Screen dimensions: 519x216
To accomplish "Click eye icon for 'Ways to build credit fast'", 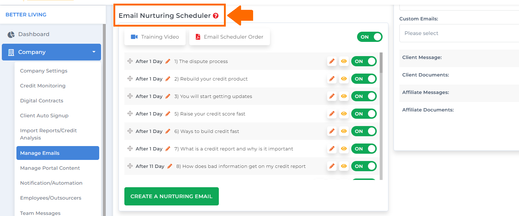I will [344, 131].
